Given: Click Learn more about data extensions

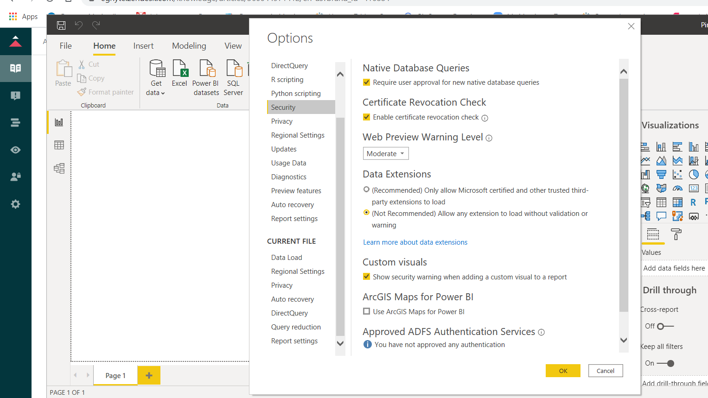Looking at the screenshot, I should coord(415,242).
